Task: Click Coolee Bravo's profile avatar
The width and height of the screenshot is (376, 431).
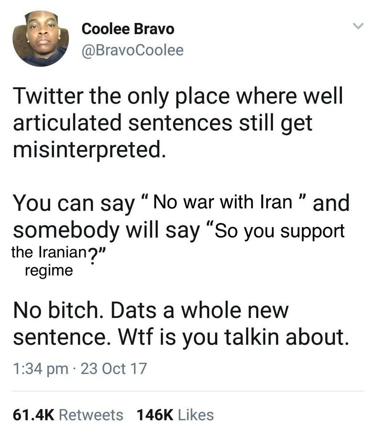Action: point(40,39)
